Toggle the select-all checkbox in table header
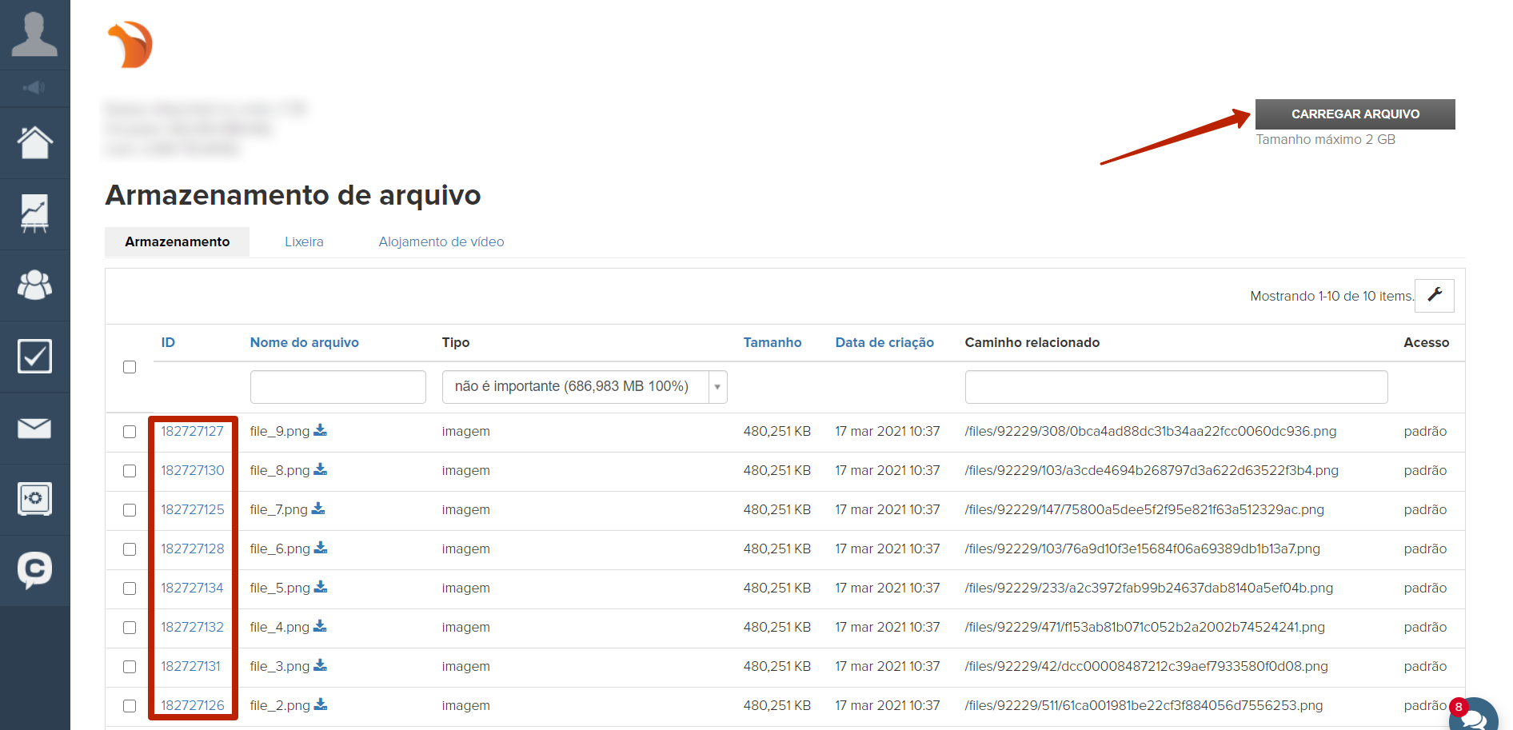This screenshot has width=1513, height=730. (130, 367)
